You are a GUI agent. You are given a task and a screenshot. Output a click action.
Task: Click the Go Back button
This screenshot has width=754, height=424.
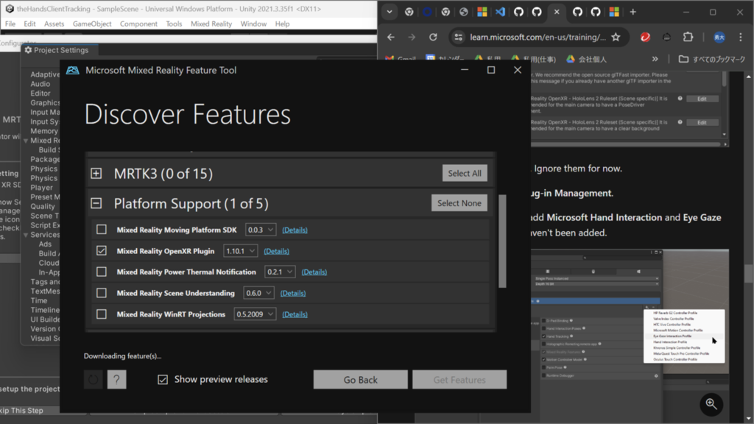coord(360,379)
